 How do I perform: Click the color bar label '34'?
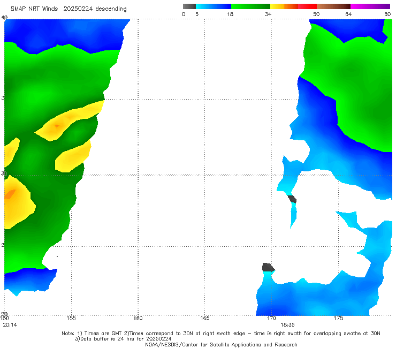pos(268,14)
